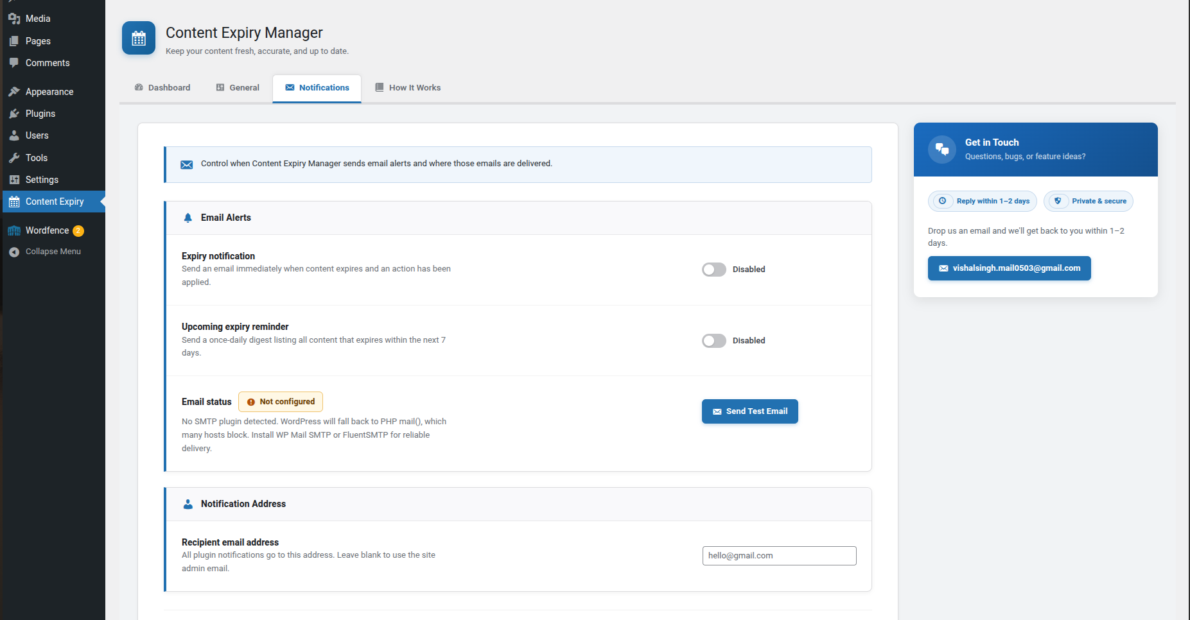The image size is (1190, 620).
Task: Click the Content Expiry calendar sidebar icon
Action: tap(14, 202)
